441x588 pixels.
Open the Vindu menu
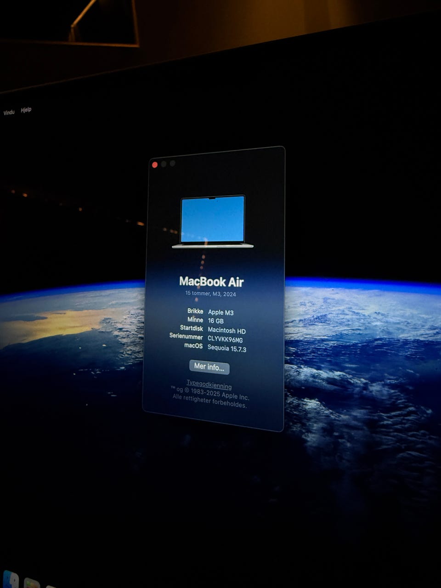tap(9, 112)
